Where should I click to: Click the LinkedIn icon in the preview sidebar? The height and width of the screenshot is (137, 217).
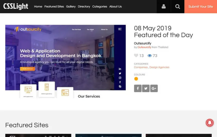click(x=120, y=69)
